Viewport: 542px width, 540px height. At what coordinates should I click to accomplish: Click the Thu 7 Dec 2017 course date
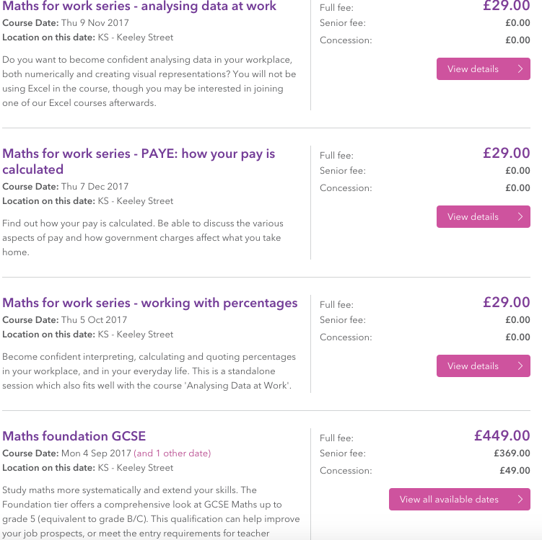(95, 187)
